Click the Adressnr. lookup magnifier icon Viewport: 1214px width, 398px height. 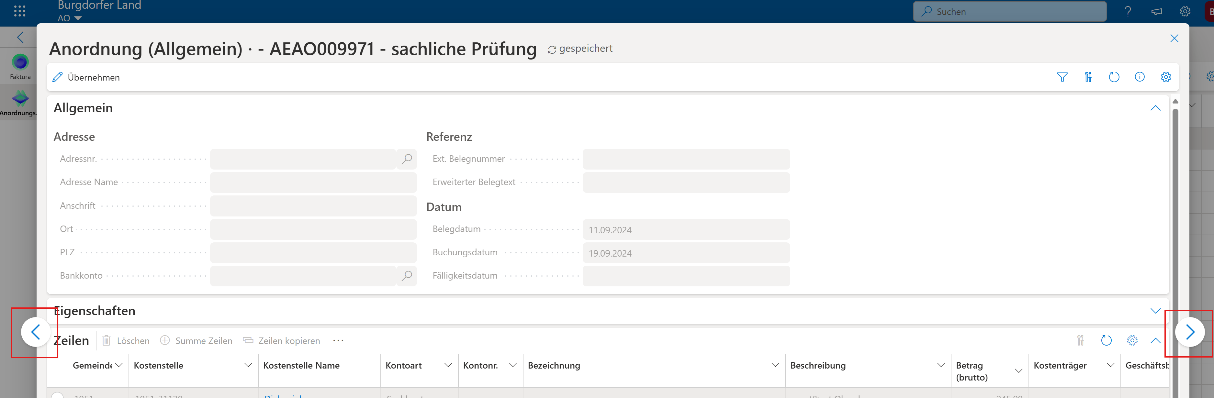407,159
